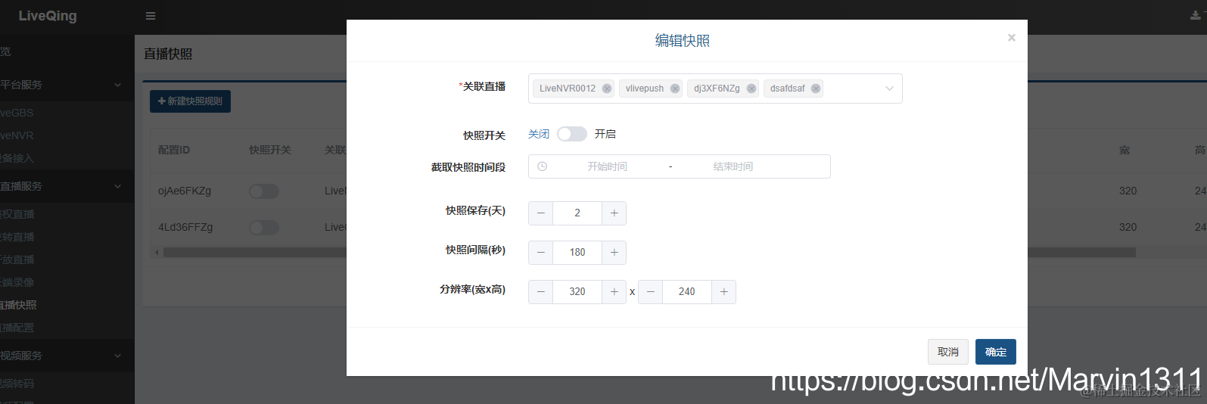
Task: Click the ojAe6FKZg config ID cell
Action: point(185,191)
